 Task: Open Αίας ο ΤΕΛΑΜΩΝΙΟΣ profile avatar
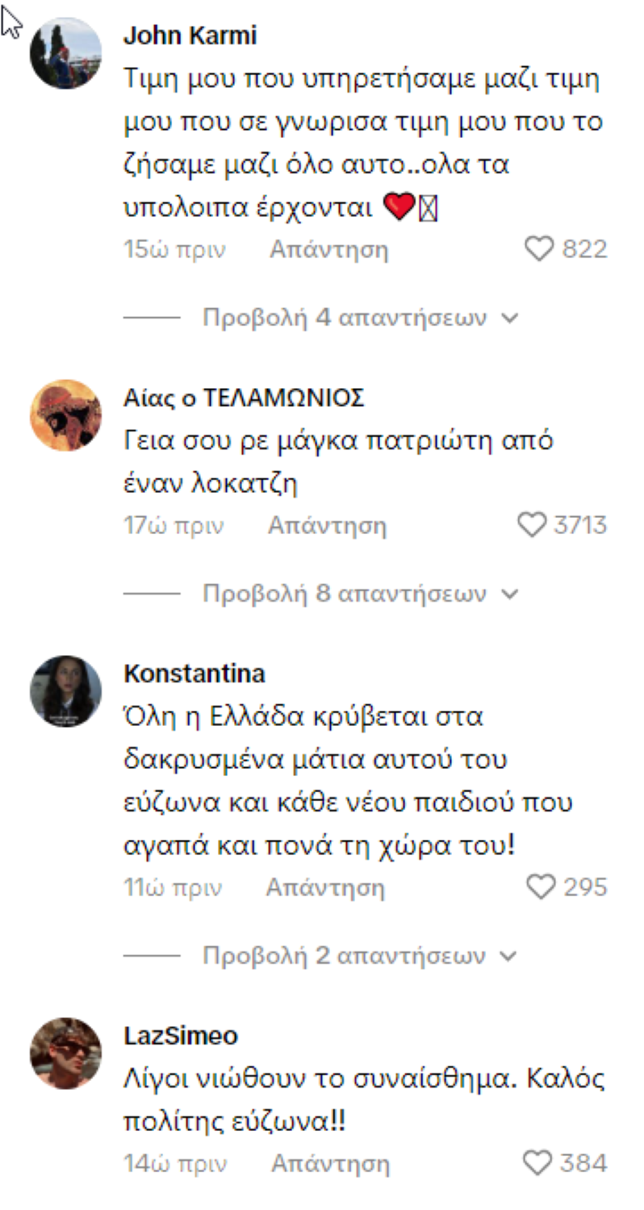[x=66, y=415]
